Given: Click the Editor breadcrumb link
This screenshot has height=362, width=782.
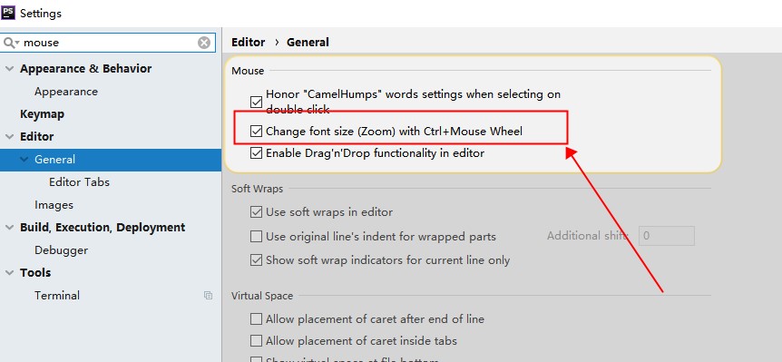Looking at the screenshot, I should (x=249, y=43).
